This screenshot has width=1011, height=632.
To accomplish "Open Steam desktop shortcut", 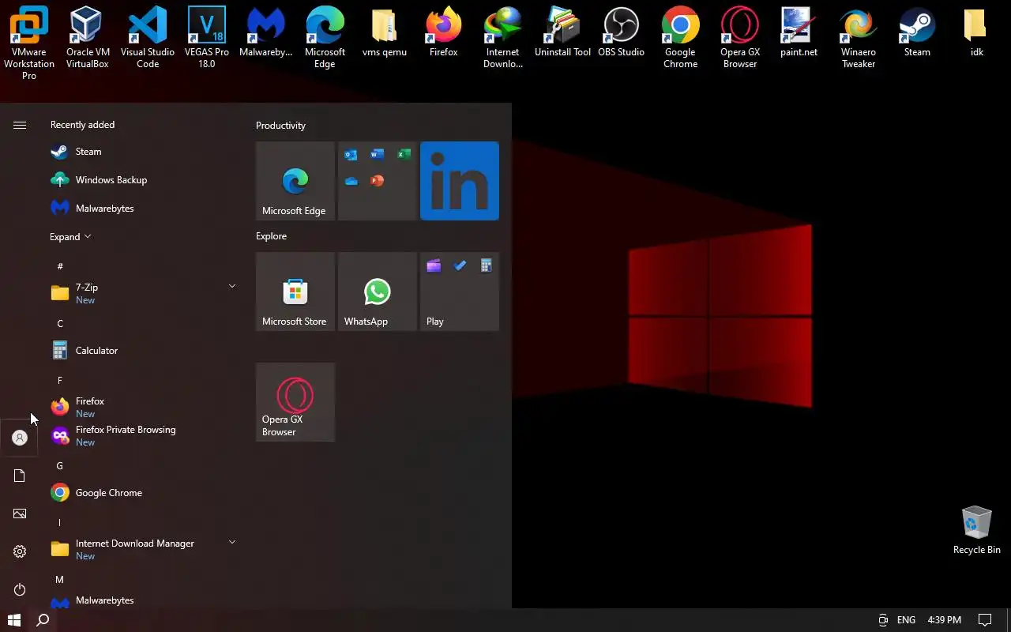I will point(918,32).
